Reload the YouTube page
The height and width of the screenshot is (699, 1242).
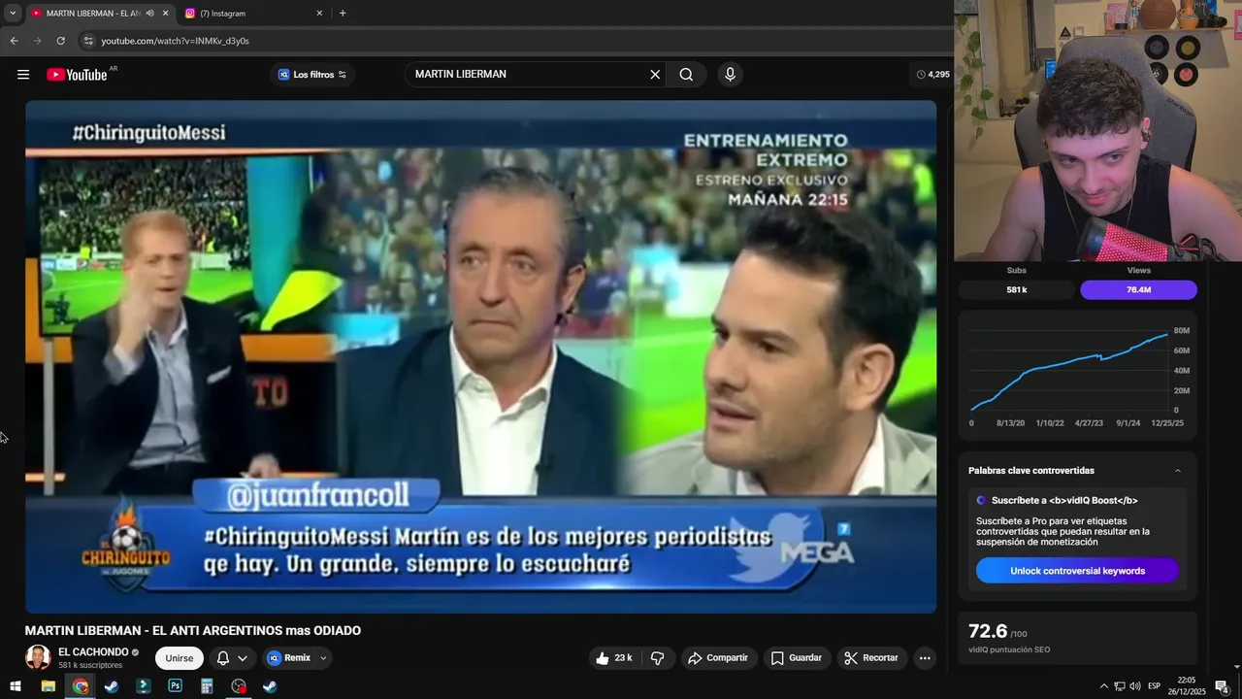pyautogui.click(x=60, y=41)
